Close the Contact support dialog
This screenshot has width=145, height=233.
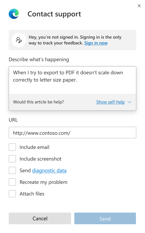[x=139, y=6]
